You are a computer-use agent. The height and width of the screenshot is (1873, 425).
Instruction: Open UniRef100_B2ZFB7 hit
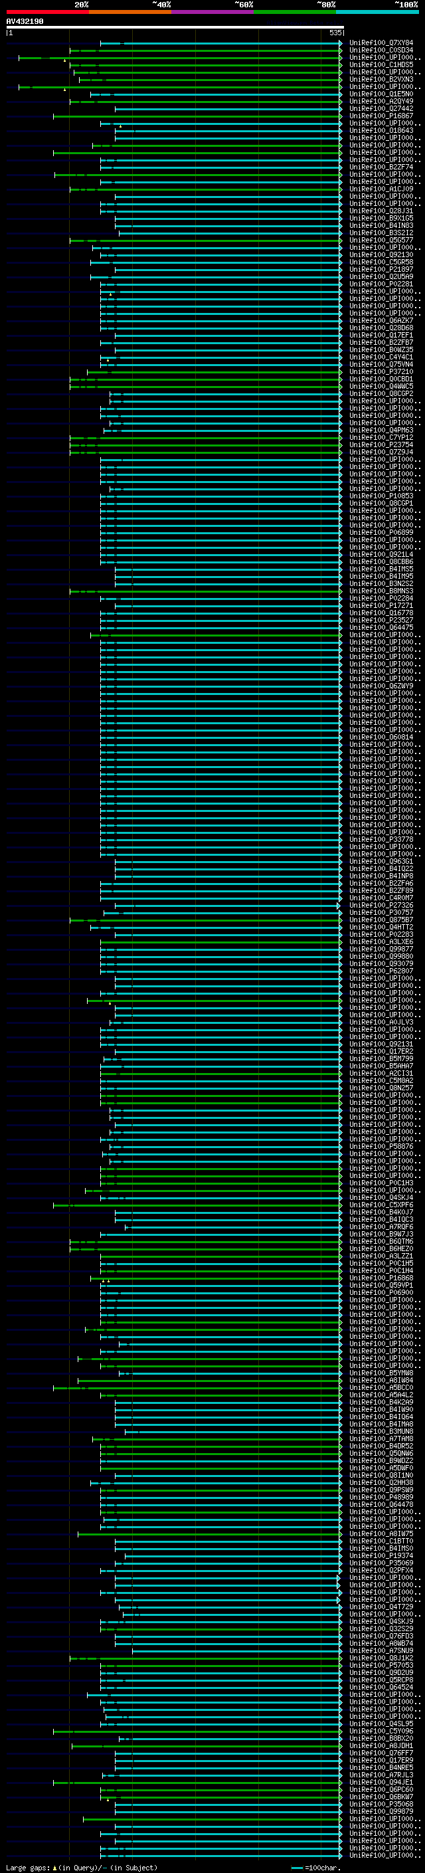381,342
